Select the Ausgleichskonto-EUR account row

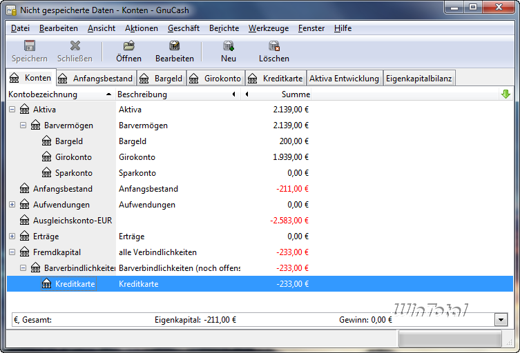[x=260, y=220]
